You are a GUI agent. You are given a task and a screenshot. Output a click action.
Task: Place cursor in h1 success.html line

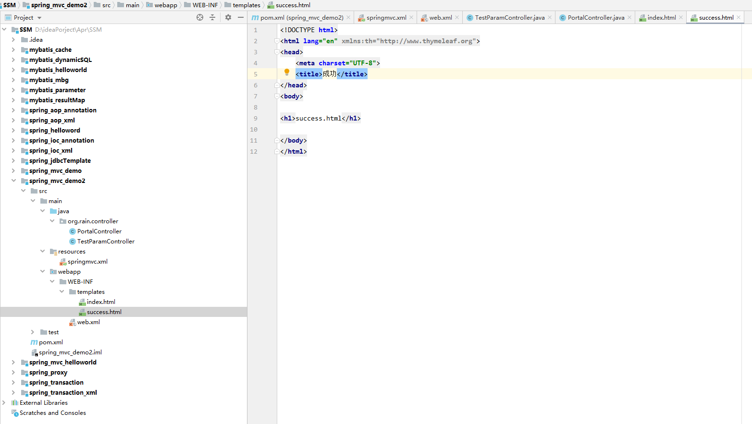coord(321,118)
